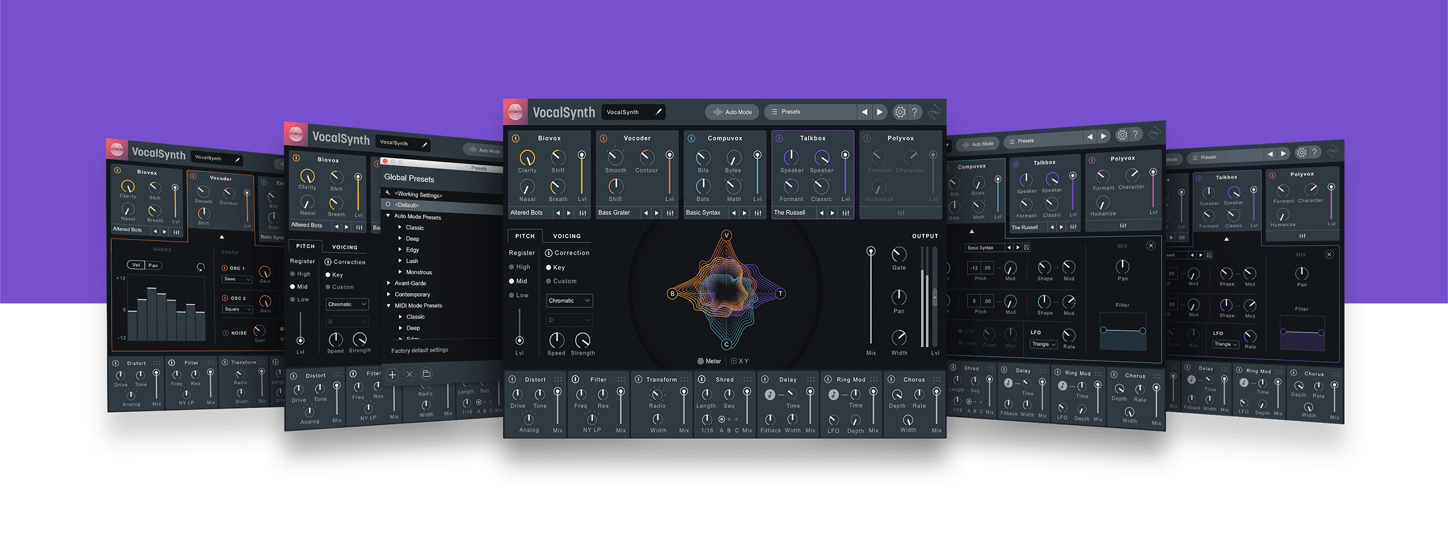
Task: Select Meter view below center visualizer
Action: [709, 361]
